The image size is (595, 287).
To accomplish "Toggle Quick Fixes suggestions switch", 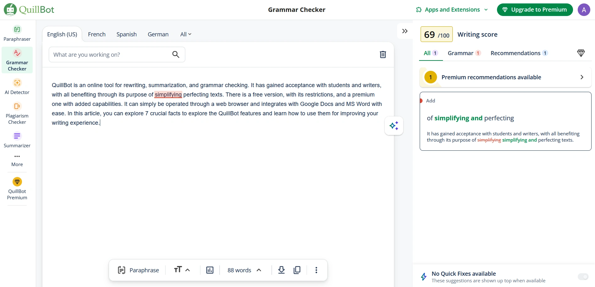I will 583,277.
